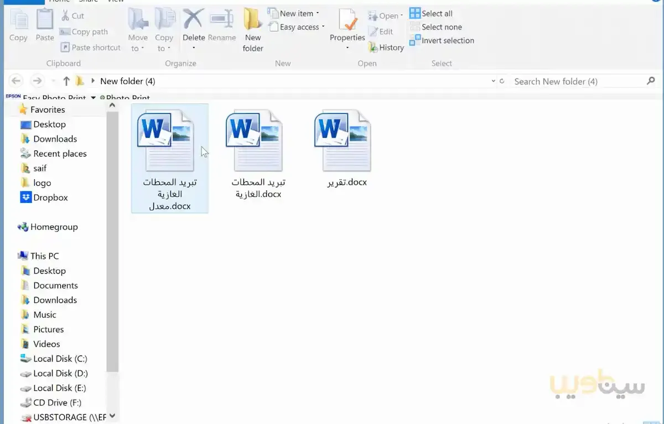The image size is (664, 424).
Task: Go forward with the Forward arrow
Action: pyautogui.click(x=37, y=81)
